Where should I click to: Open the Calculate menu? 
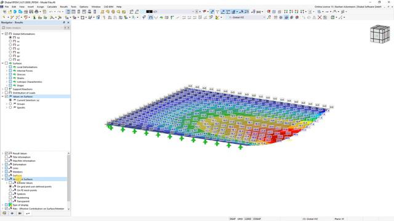coord(52,7)
